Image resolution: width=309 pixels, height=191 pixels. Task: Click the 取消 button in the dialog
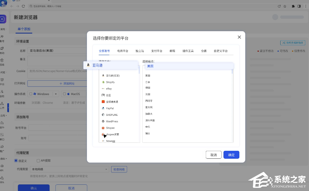214,155
